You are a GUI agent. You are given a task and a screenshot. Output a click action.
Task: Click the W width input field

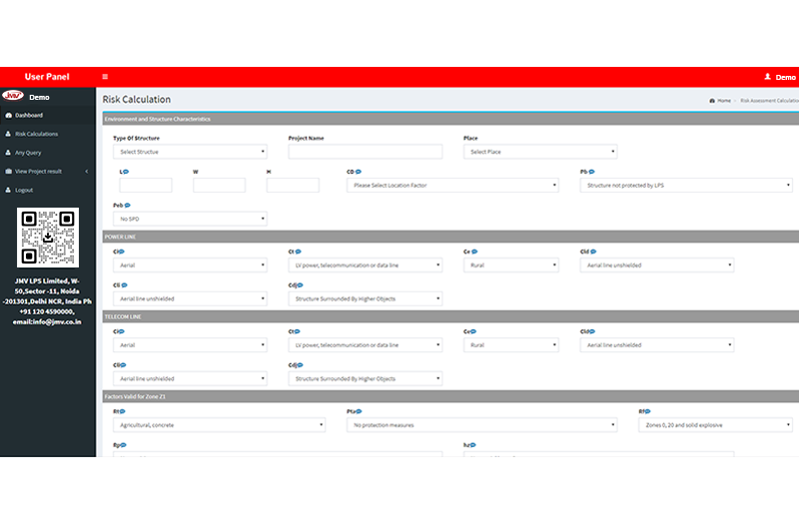pyautogui.click(x=219, y=186)
